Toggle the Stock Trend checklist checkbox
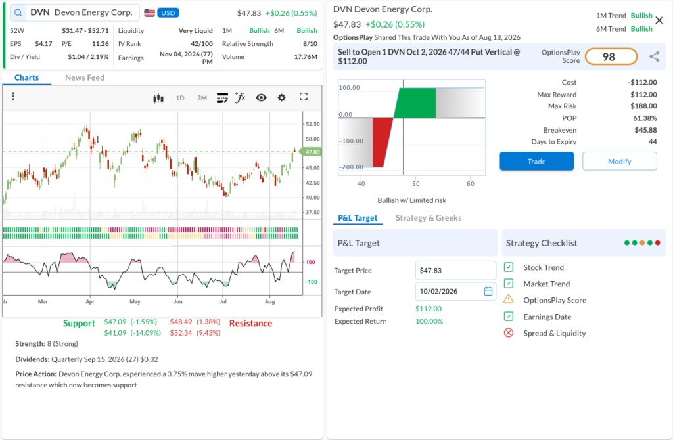The height and width of the screenshot is (440, 673). pyautogui.click(x=509, y=267)
